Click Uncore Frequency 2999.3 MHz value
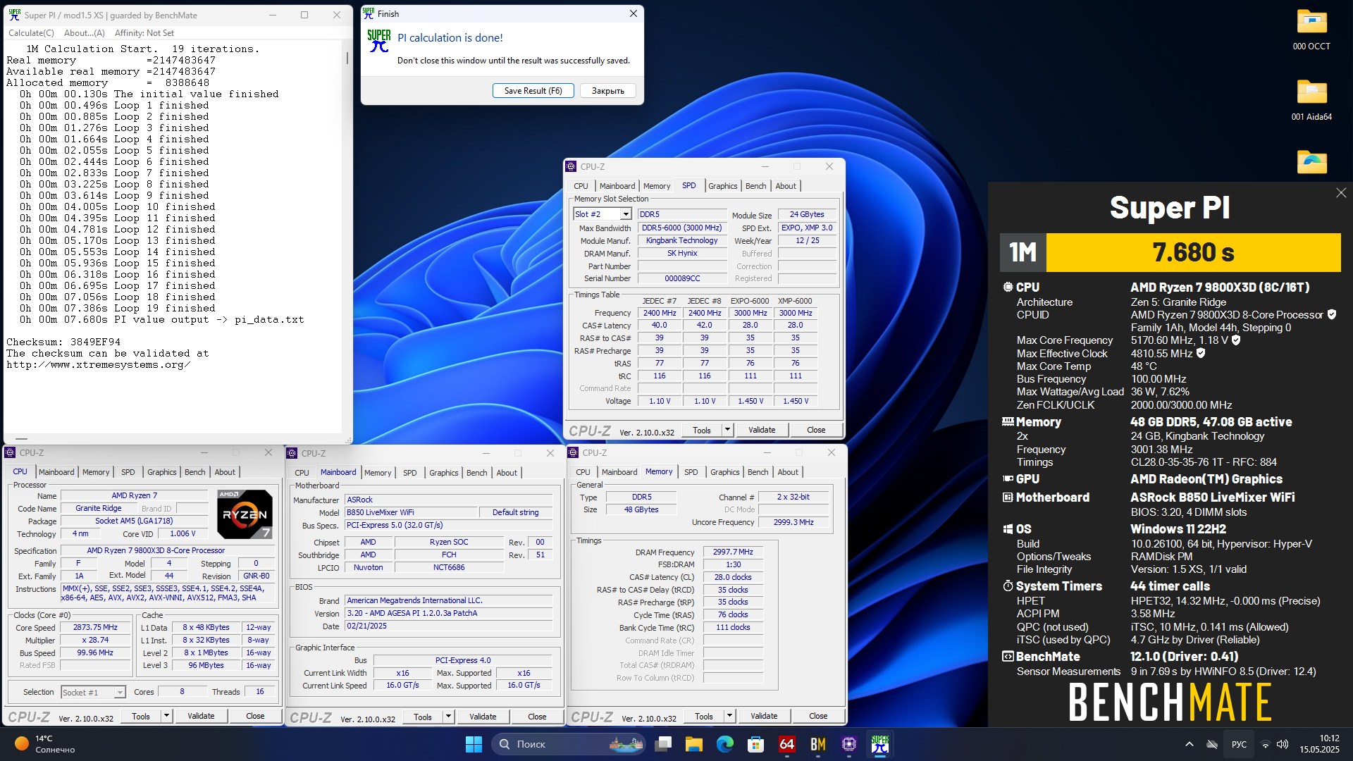 [793, 522]
